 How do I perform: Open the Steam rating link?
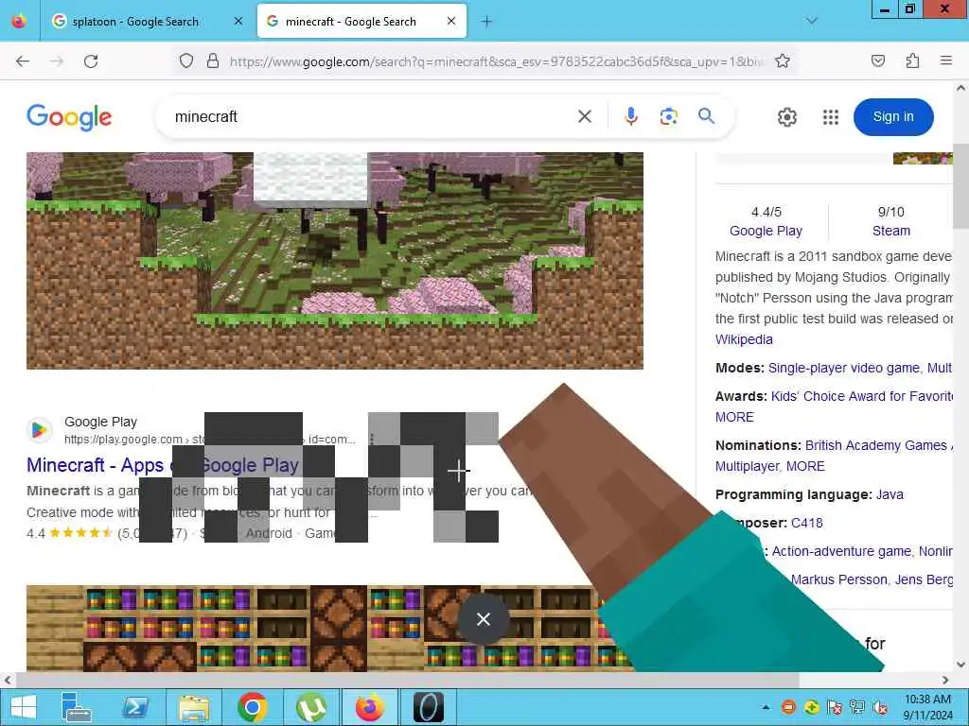pyautogui.click(x=891, y=231)
